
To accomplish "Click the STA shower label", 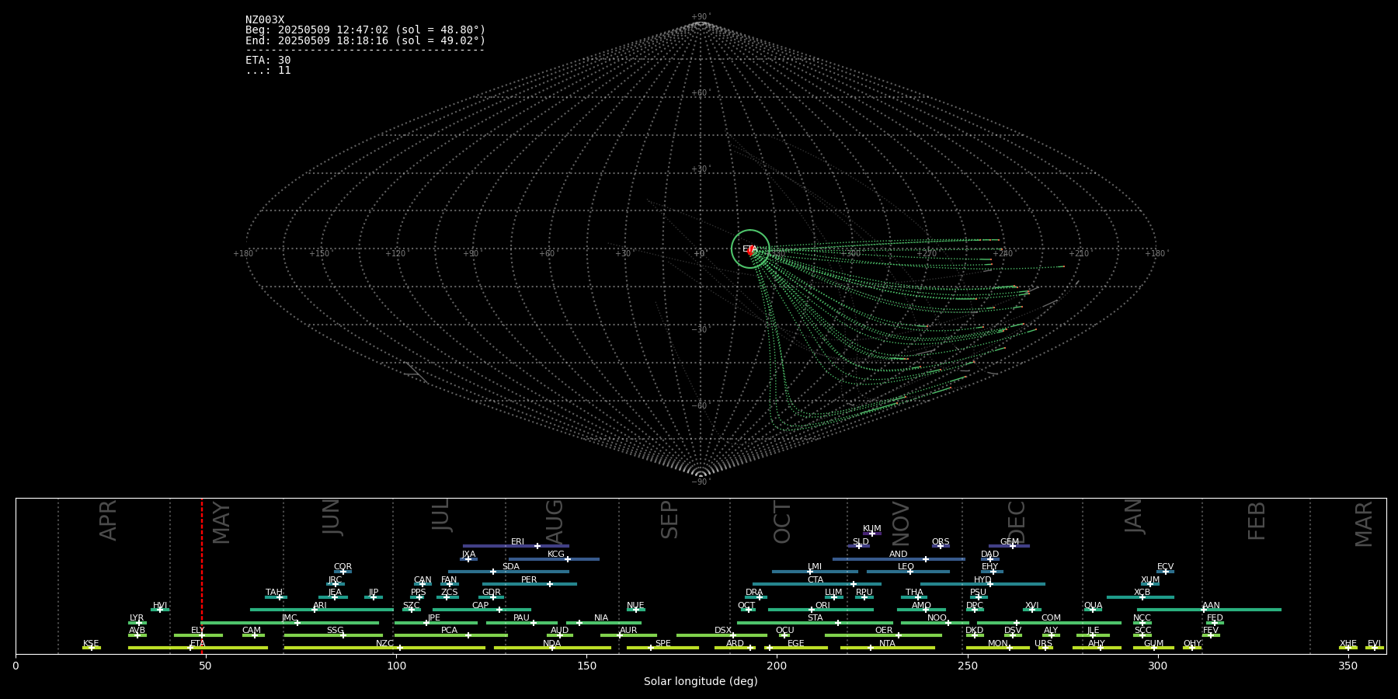I will click(815, 617).
